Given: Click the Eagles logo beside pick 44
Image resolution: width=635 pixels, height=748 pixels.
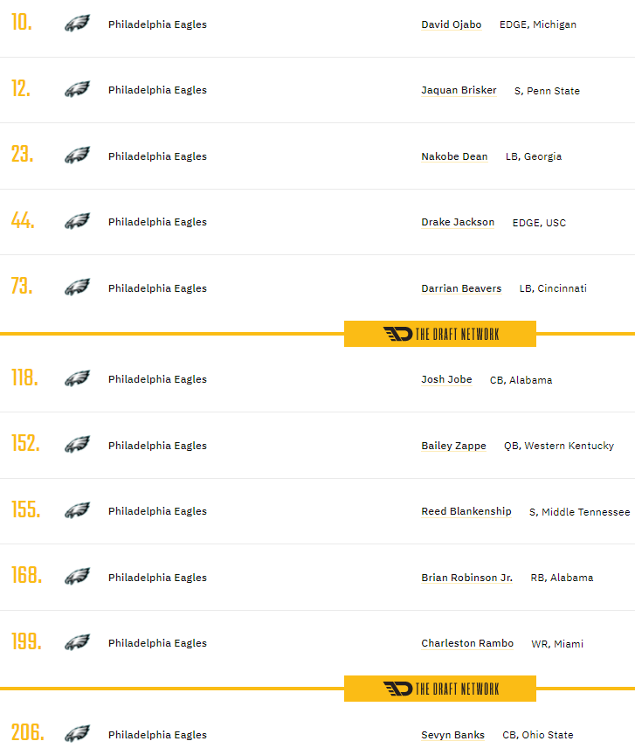Looking at the screenshot, I should click(77, 221).
